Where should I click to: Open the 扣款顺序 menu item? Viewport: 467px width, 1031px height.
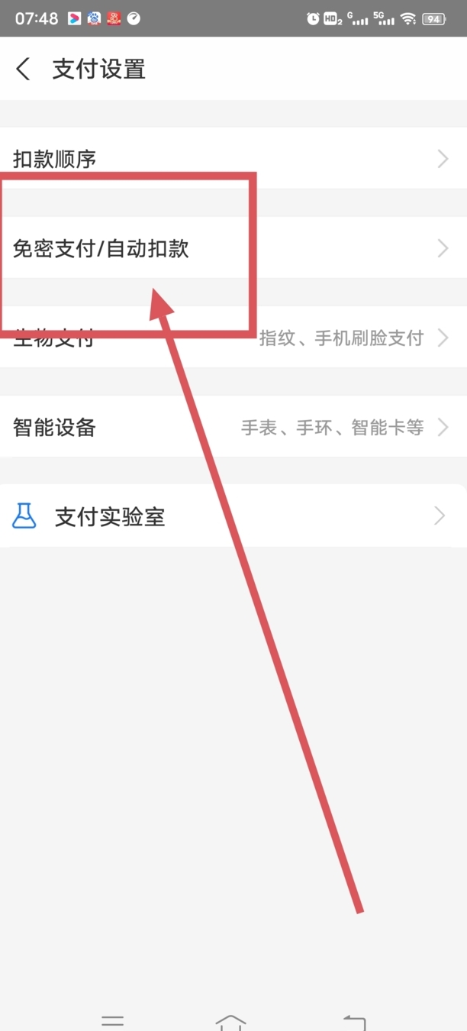pos(233,159)
